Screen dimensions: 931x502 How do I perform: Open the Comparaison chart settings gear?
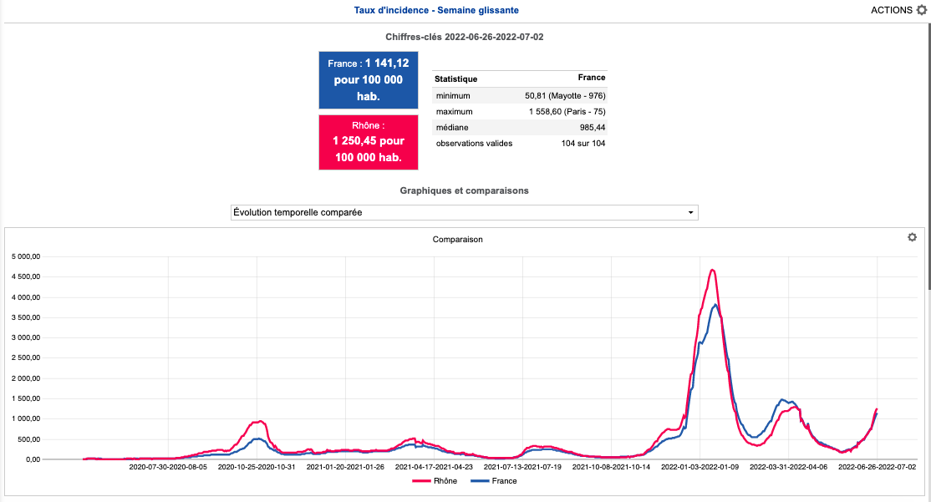tap(912, 237)
